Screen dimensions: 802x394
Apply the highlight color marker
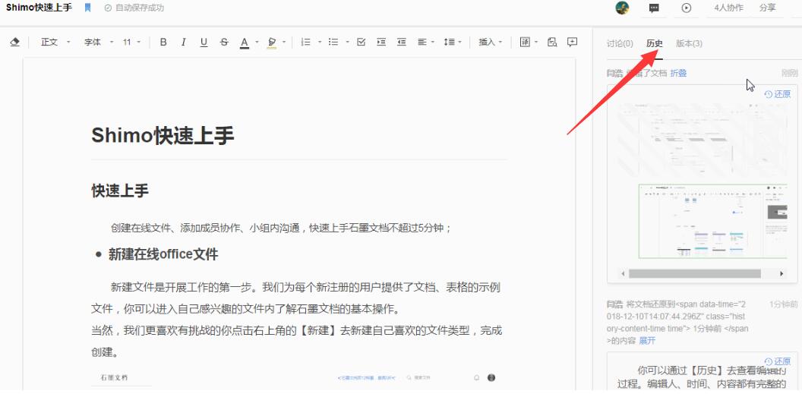click(x=272, y=43)
